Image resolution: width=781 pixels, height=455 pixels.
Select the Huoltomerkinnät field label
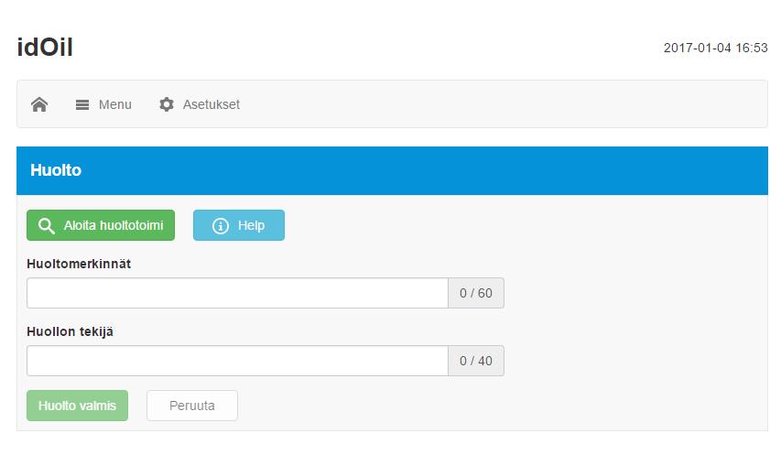(x=79, y=264)
